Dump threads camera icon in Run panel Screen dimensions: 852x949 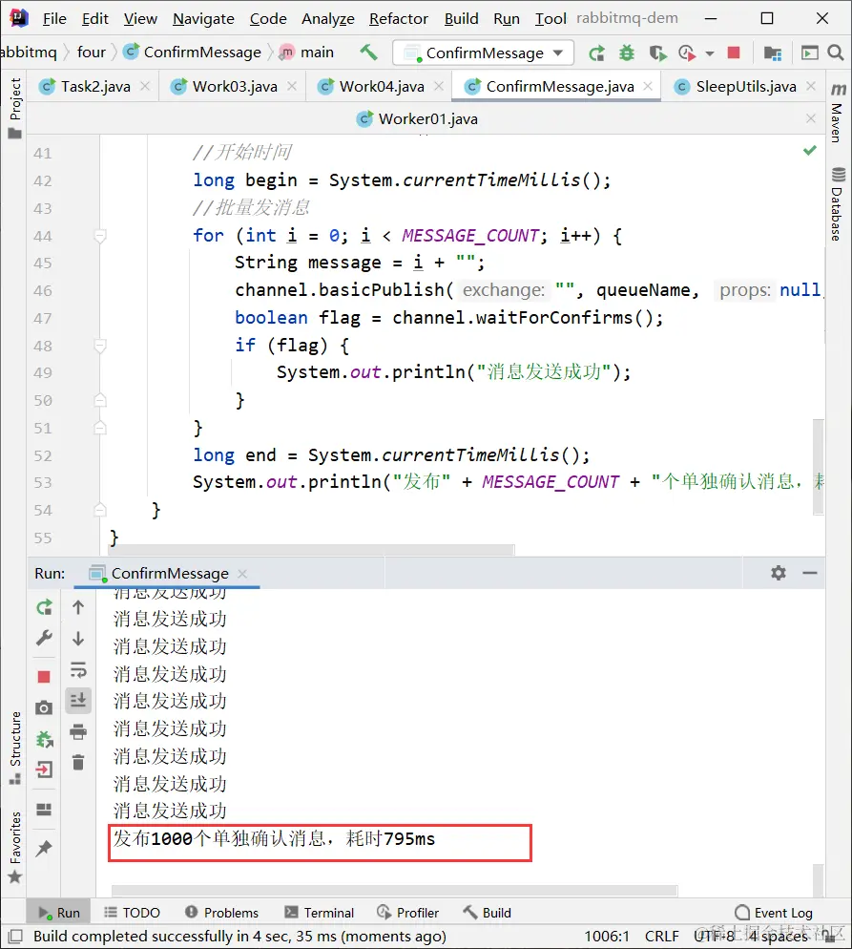click(x=44, y=707)
